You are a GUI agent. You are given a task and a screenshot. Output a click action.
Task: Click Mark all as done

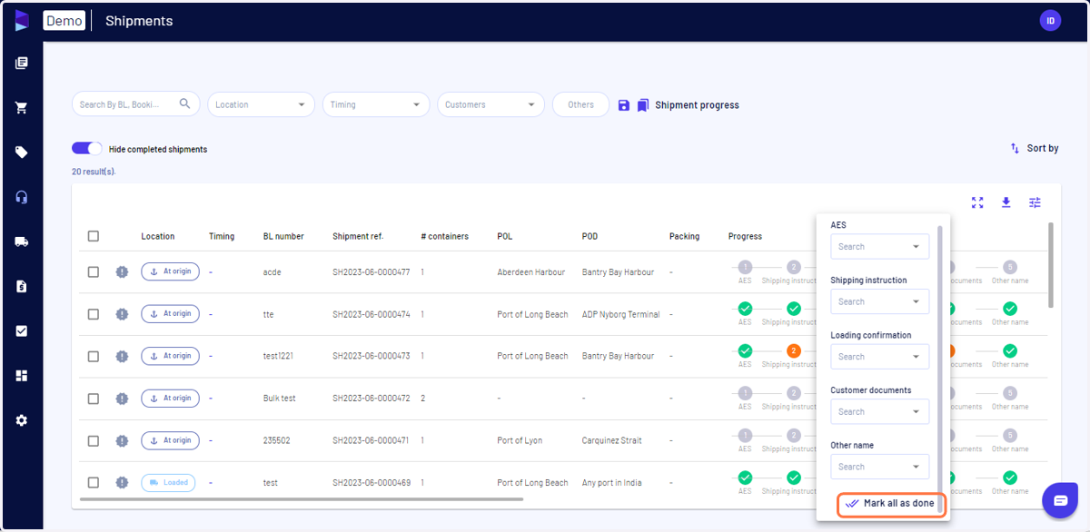[891, 503]
